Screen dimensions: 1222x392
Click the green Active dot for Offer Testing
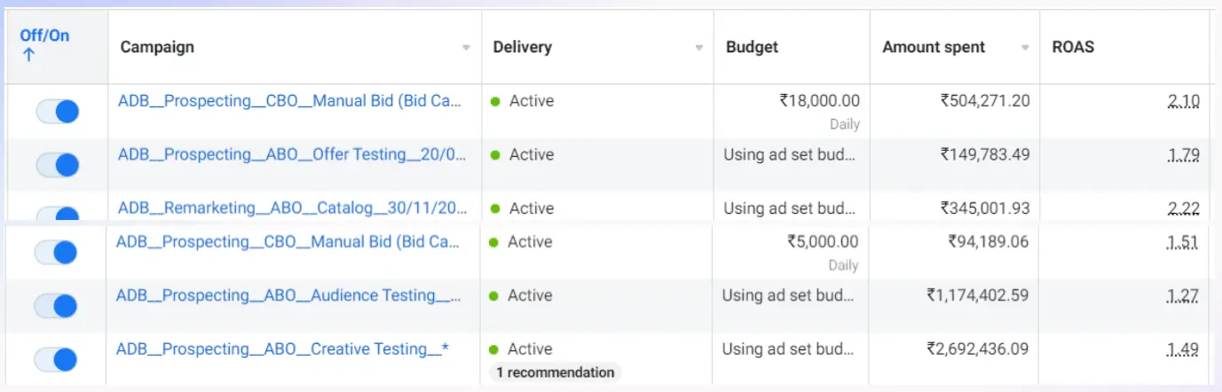[495, 155]
